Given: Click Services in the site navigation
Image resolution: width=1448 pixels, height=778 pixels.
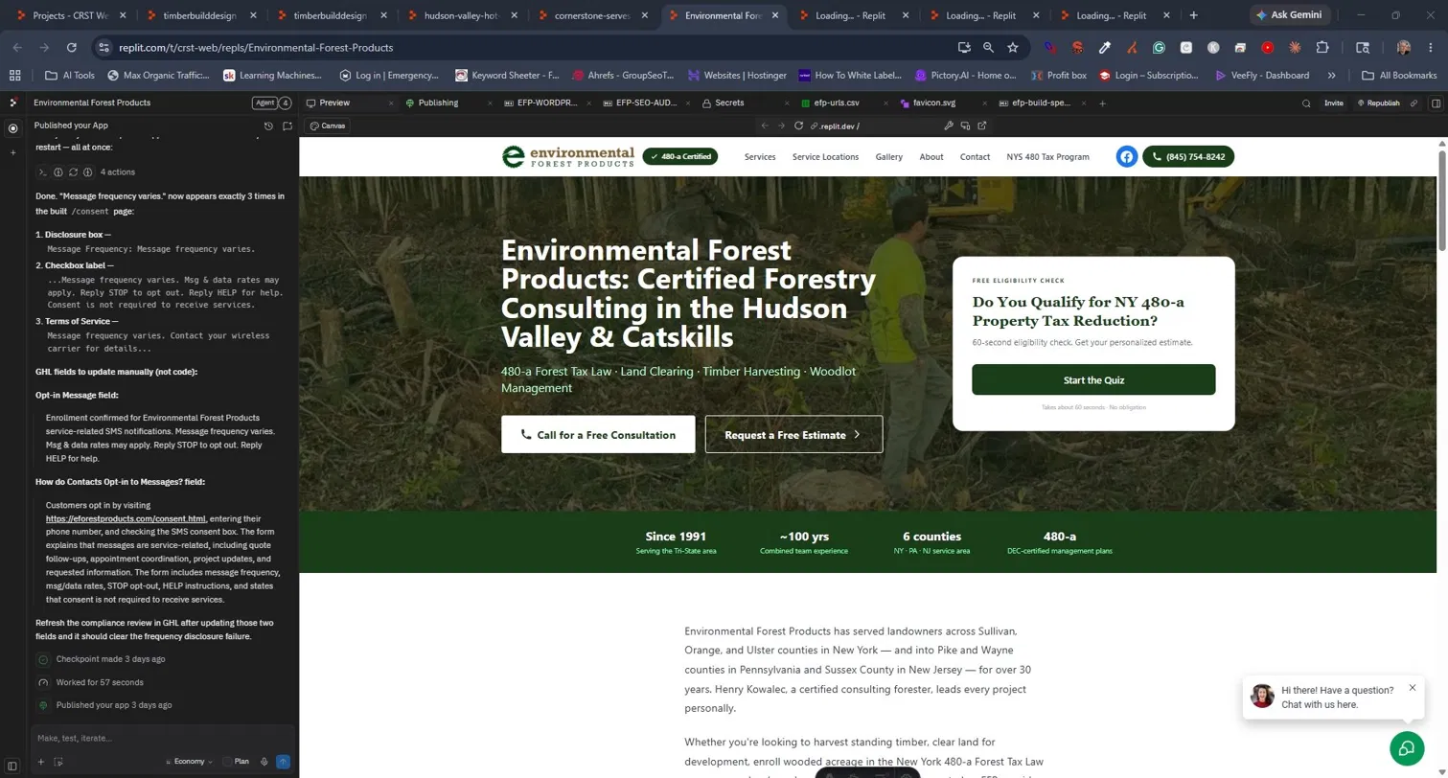Looking at the screenshot, I should tap(760, 156).
